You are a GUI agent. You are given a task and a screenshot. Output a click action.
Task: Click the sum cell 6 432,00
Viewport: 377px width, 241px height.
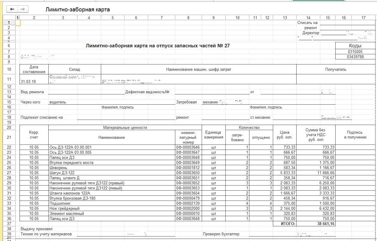pos(316,208)
